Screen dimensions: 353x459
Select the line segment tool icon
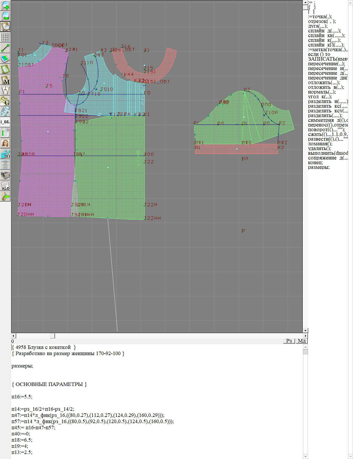pyautogui.click(x=5, y=48)
